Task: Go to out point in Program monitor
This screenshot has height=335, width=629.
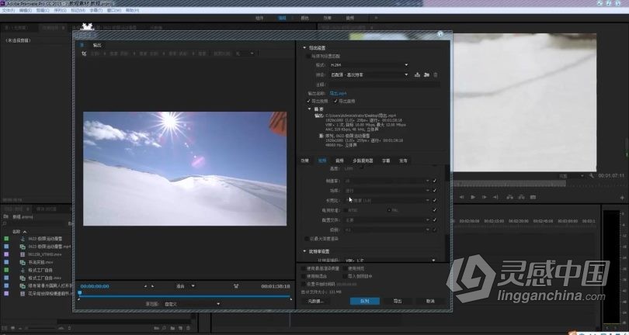Action: pyautogui.click(x=495, y=197)
